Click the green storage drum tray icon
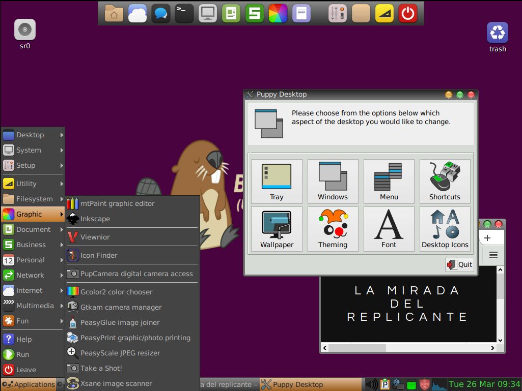This screenshot has height=391, width=522. 411,384
